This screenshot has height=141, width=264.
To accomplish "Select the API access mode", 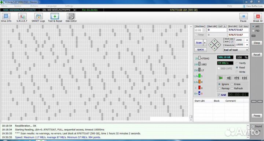I will coord(253,27).
